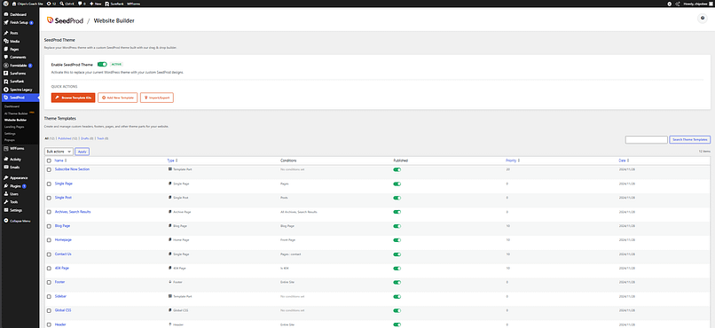Open the Howdy, chipobee account menu

click(699, 4)
